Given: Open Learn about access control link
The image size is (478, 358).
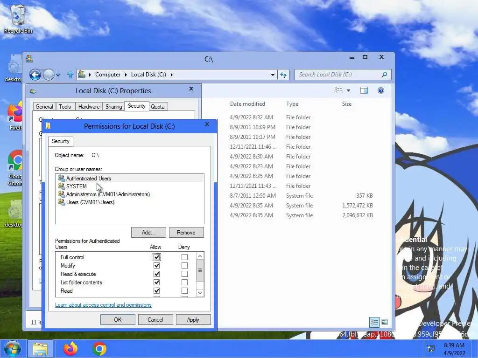Looking at the screenshot, I should click(103, 305).
